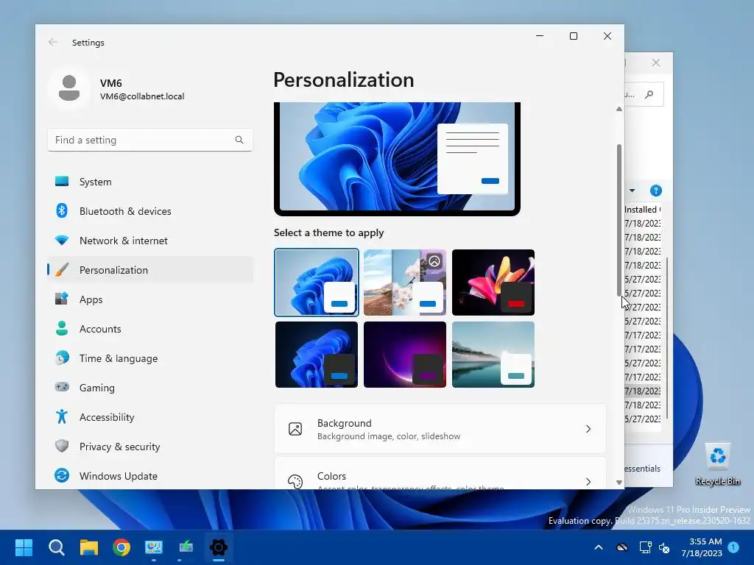The width and height of the screenshot is (754, 565).
Task: Open the notification badge icon
Action: click(733, 547)
